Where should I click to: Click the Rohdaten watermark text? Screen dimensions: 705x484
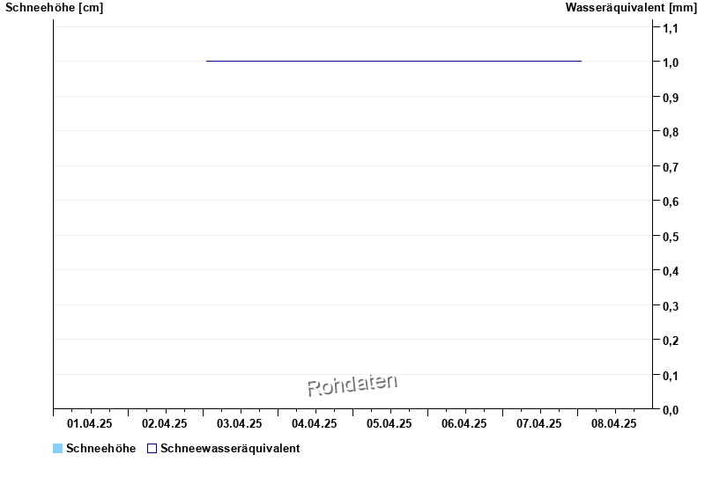[x=352, y=385]
